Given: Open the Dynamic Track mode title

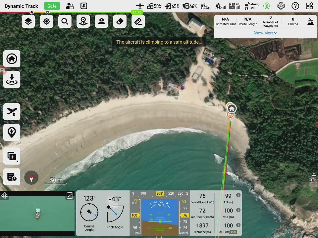Looking at the screenshot, I should [x=22, y=6].
